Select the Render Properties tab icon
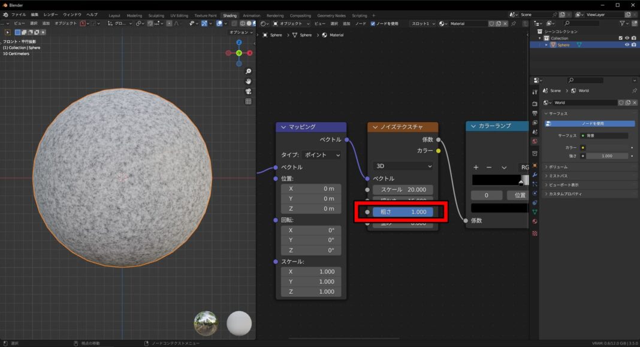The height and width of the screenshot is (347, 640). tap(536, 104)
